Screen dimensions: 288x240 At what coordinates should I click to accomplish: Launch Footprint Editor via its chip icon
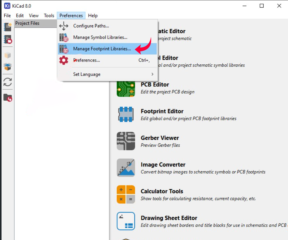pos(126,114)
